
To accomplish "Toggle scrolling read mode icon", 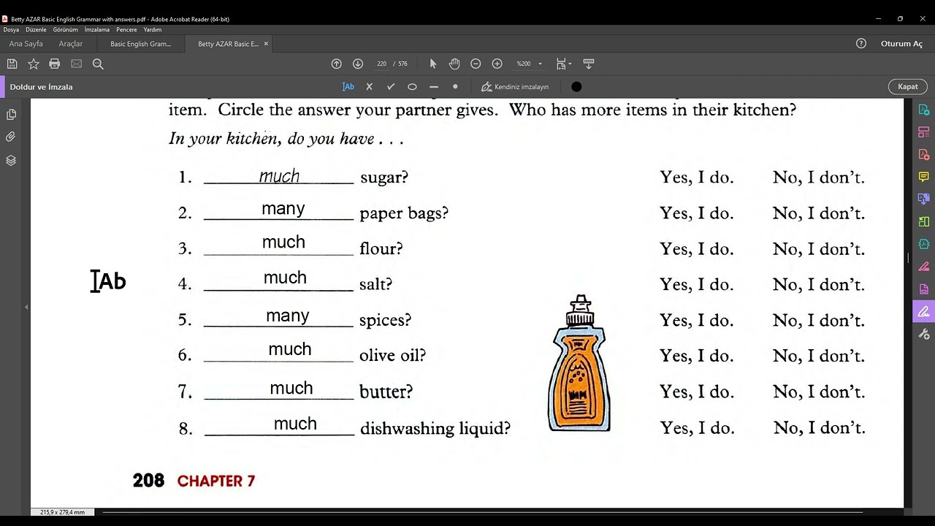I will (589, 64).
